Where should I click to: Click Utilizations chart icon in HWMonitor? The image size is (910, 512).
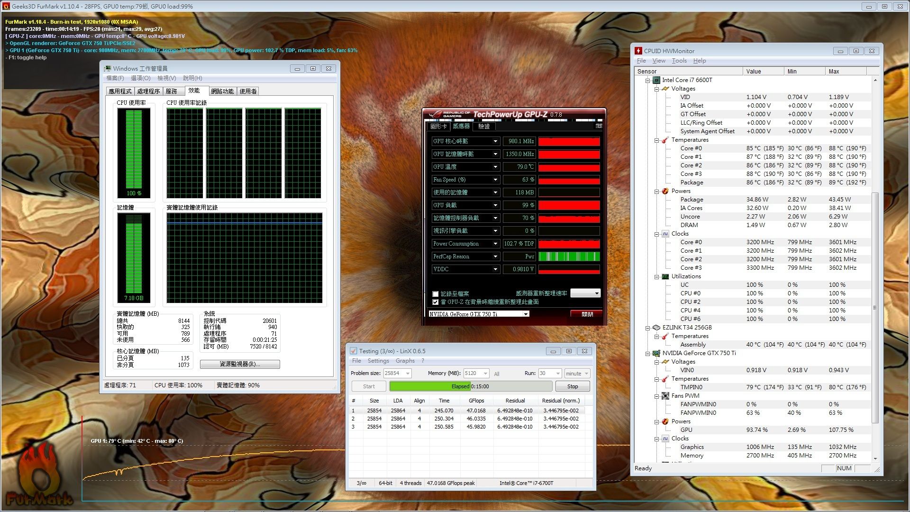pyautogui.click(x=665, y=276)
